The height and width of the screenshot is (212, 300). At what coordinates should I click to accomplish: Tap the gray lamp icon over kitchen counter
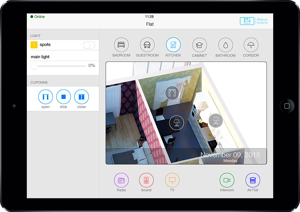point(216,120)
